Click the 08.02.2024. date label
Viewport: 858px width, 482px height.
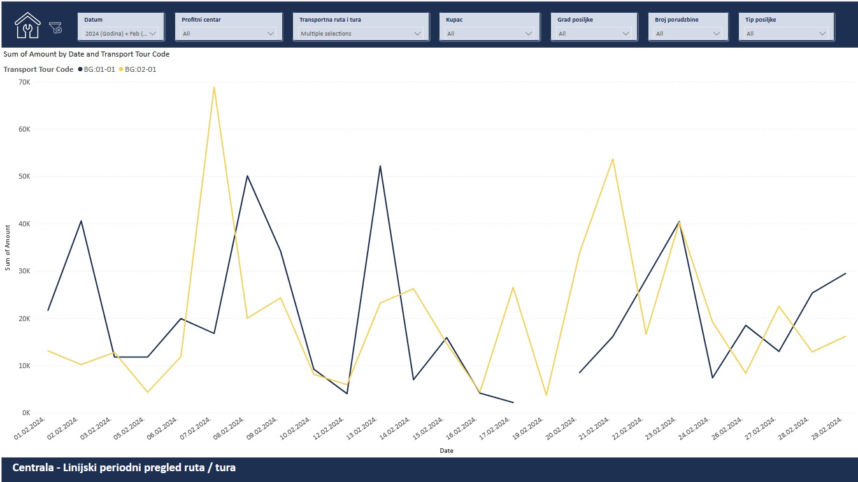[229, 429]
